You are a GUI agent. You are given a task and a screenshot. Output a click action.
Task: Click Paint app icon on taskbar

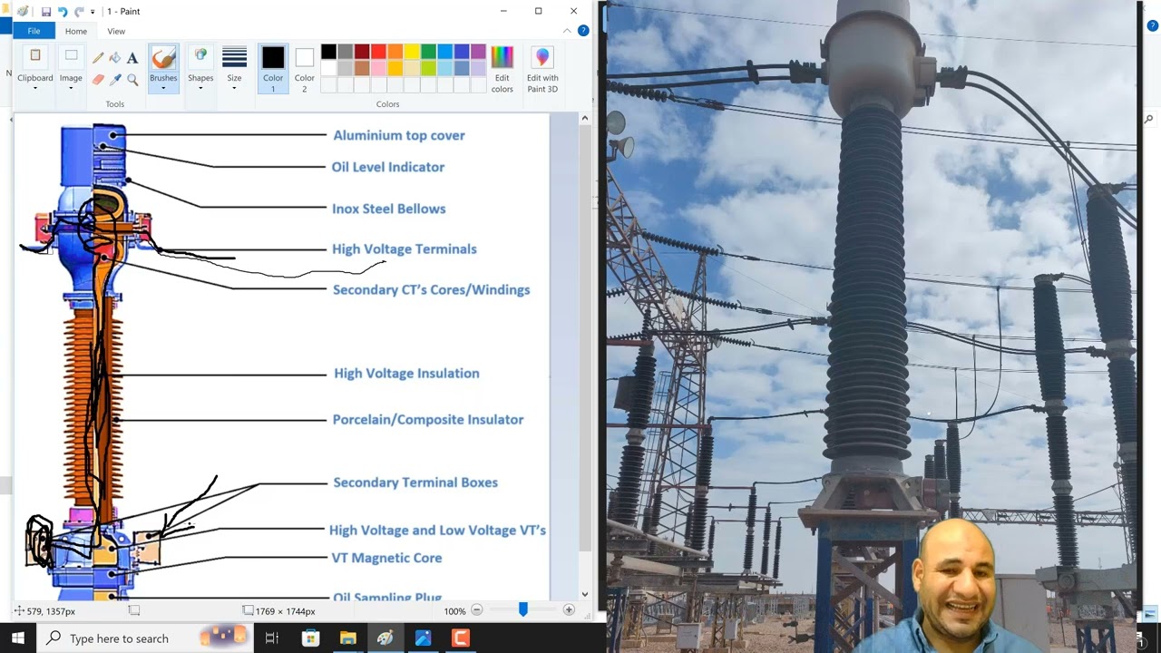tap(385, 638)
